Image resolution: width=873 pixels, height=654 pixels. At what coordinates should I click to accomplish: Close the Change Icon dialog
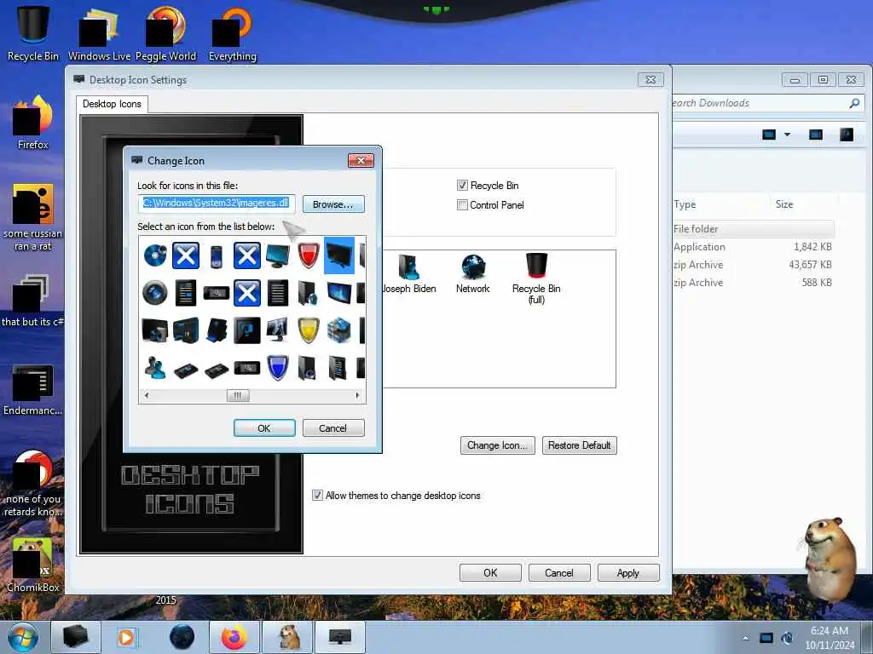(361, 160)
